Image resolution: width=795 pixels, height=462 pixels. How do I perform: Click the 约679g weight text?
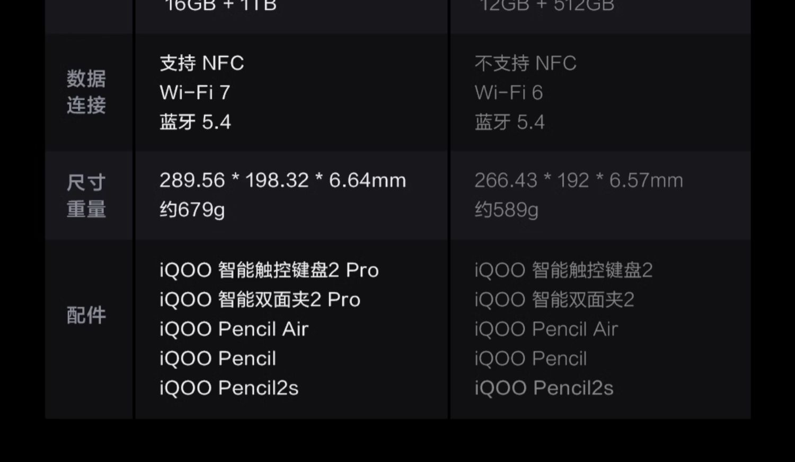click(x=192, y=210)
